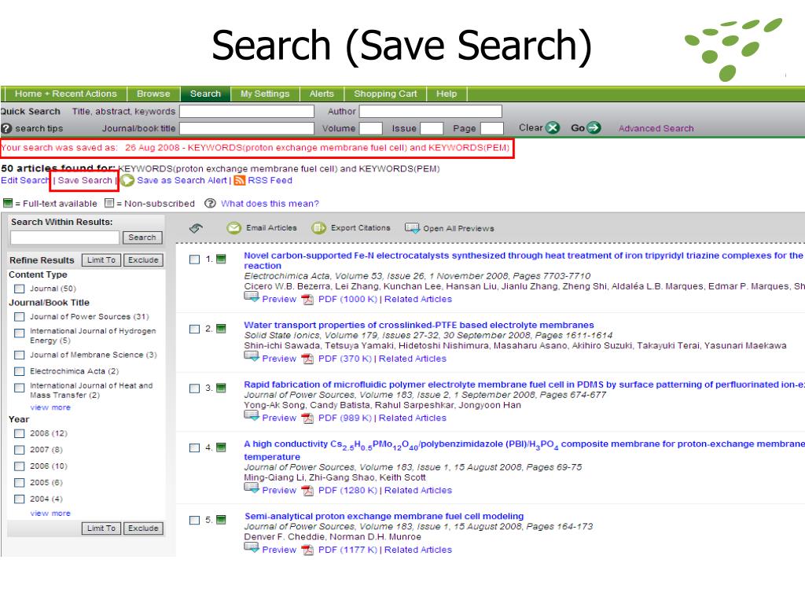
Task: Click the Help tab
Action: point(447,94)
